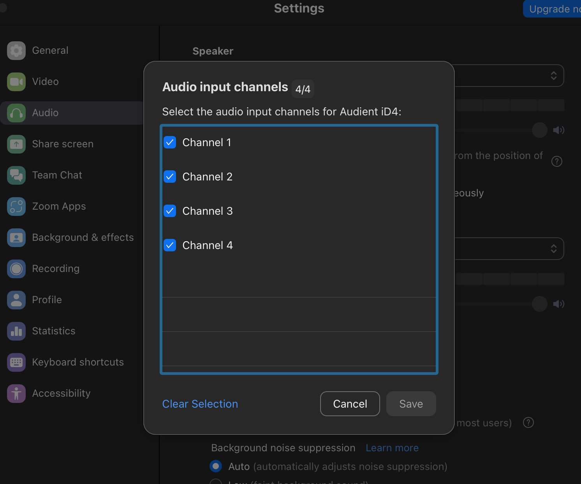Expand the Speaker device dropdown

(553, 76)
